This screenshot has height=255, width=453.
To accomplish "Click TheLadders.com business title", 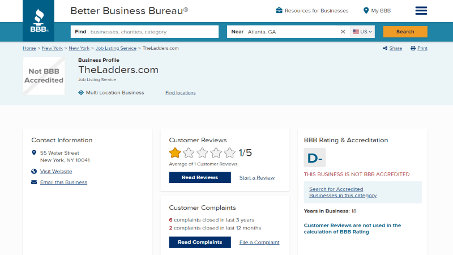I will pos(118,70).
